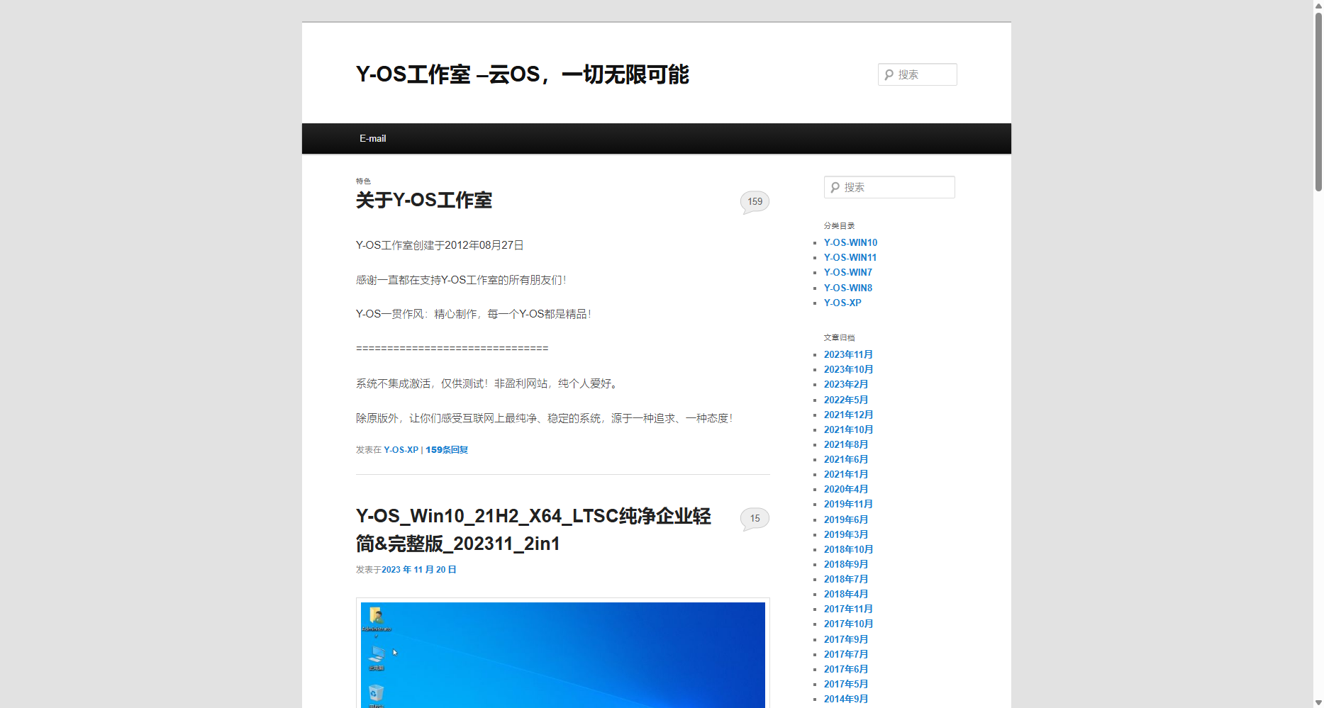Open the 2019年6月 archive
Screen dimensions: 1324x708
pos(846,519)
